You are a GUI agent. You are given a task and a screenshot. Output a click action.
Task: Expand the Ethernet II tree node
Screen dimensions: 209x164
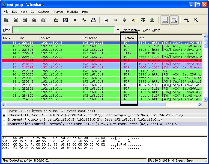click(x=4, y=115)
